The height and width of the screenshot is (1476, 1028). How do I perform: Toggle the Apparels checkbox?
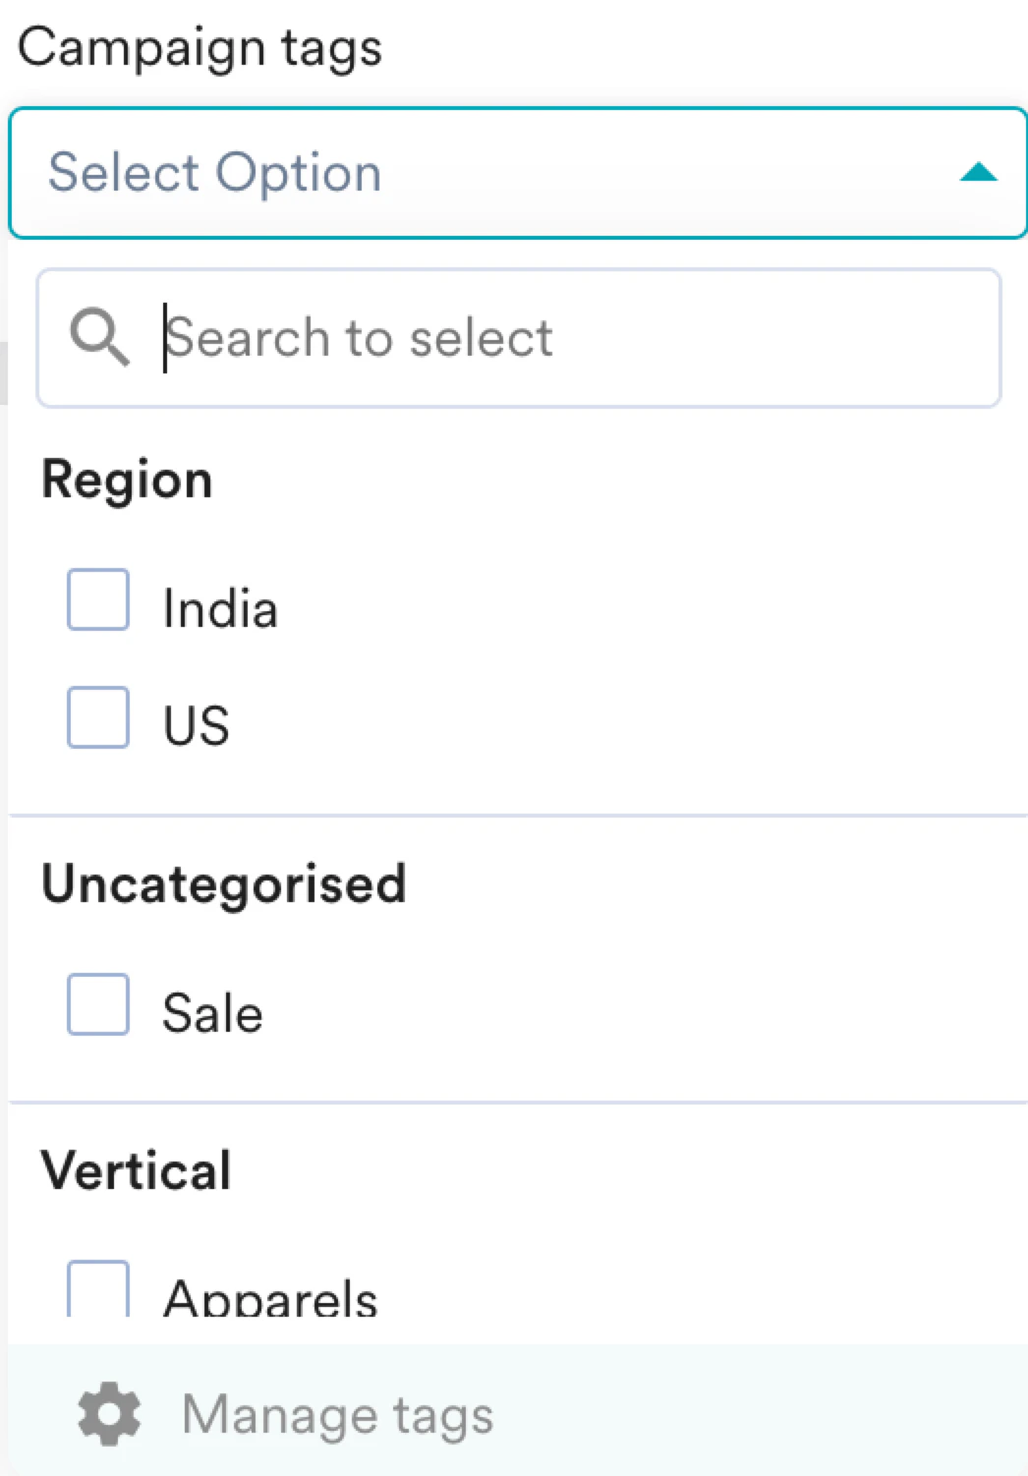pos(98,1290)
